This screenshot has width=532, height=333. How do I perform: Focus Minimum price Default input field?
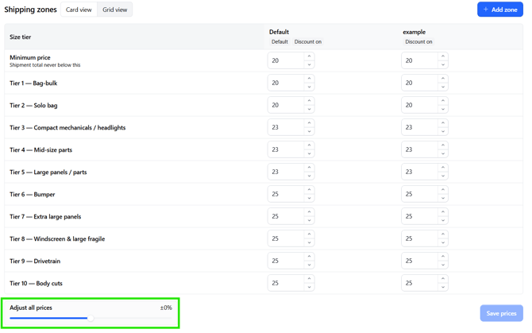(291, 60)
